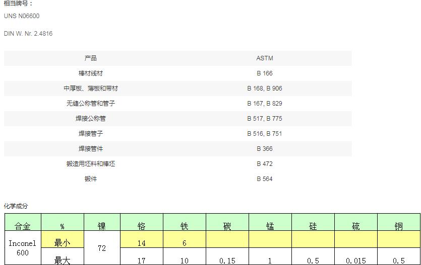
Task: Click the ASTM column header
Action: click(x=265, y=58)
